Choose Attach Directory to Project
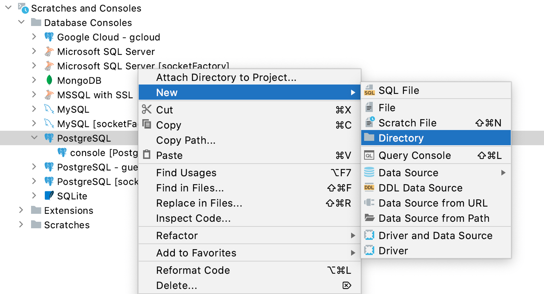The image size is (544, 294). [226, 77]
